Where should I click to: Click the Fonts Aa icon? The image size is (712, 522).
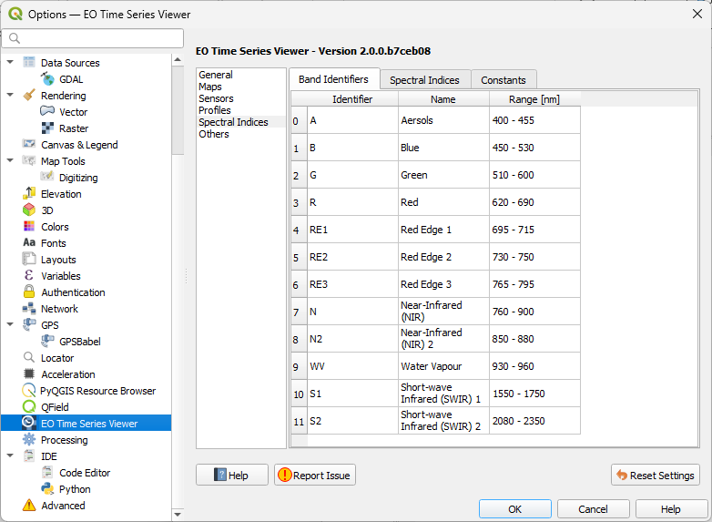29,242
